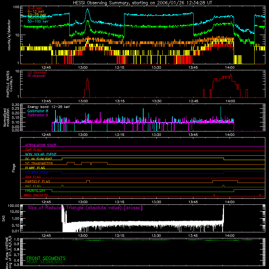Click the HI channel legend label
269x269 pixels.
(37, 76)
